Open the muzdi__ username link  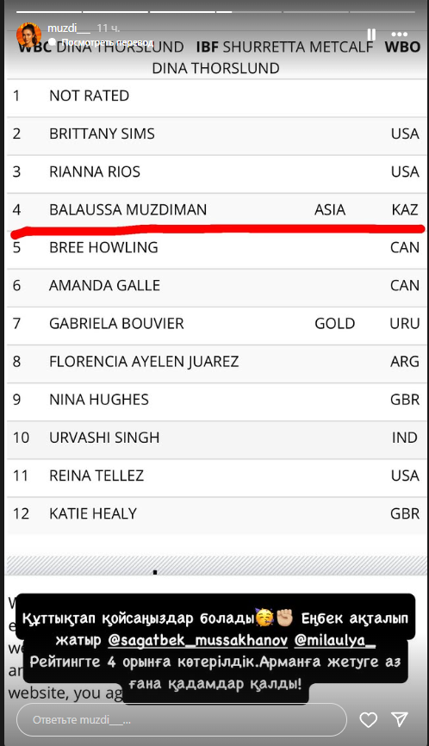[69, 28]
